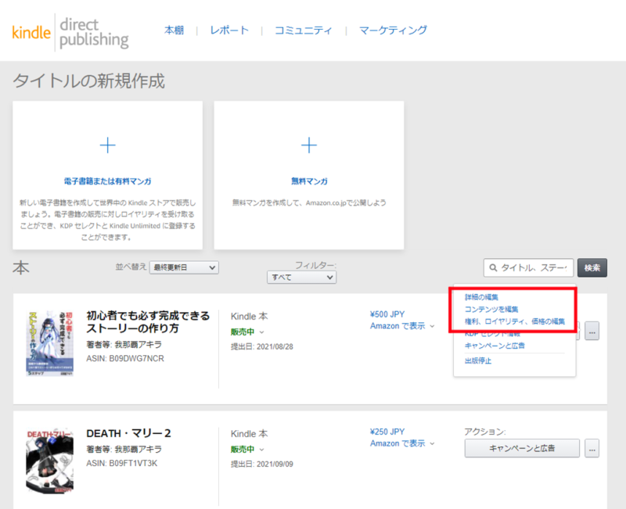The image size is (626, 509).
Task: Select コンテンツを編集 in the action menu
Action: (491, 309)
